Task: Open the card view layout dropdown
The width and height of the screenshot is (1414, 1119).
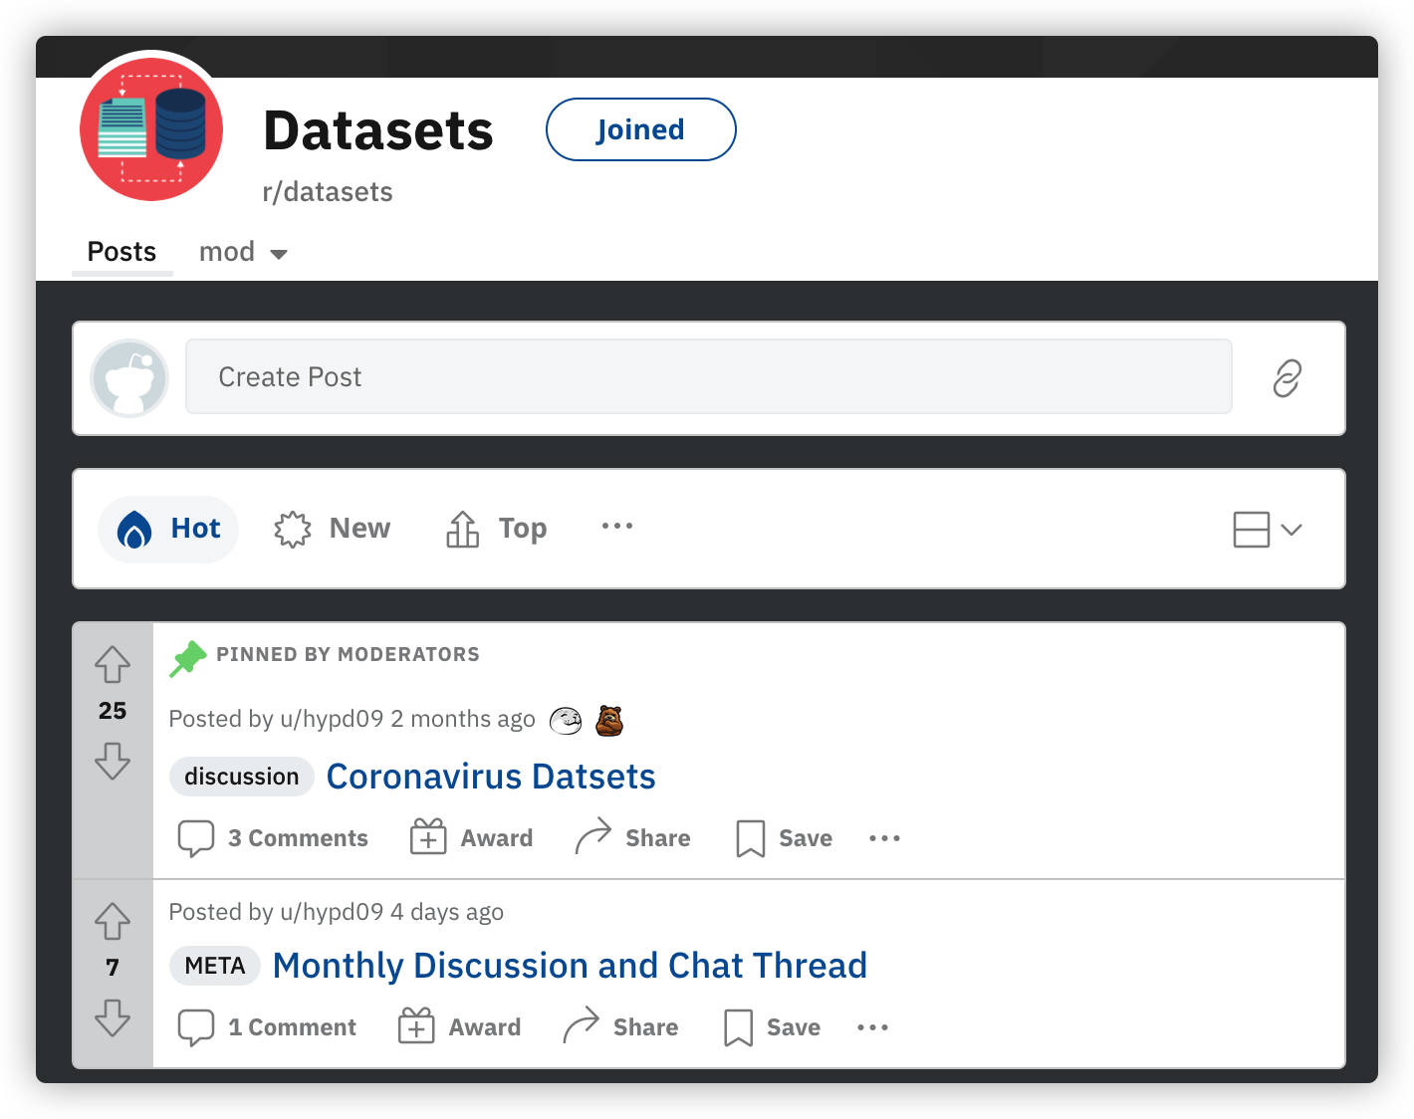Action: pos(1268,530)
